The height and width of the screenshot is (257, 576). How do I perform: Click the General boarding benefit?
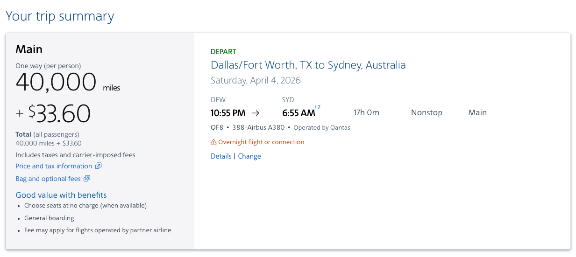pyautogui.click(x=49, y=218)
